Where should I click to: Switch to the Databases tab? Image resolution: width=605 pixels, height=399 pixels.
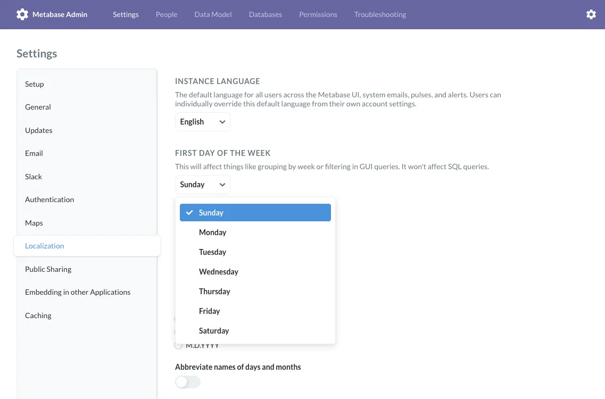265,14
